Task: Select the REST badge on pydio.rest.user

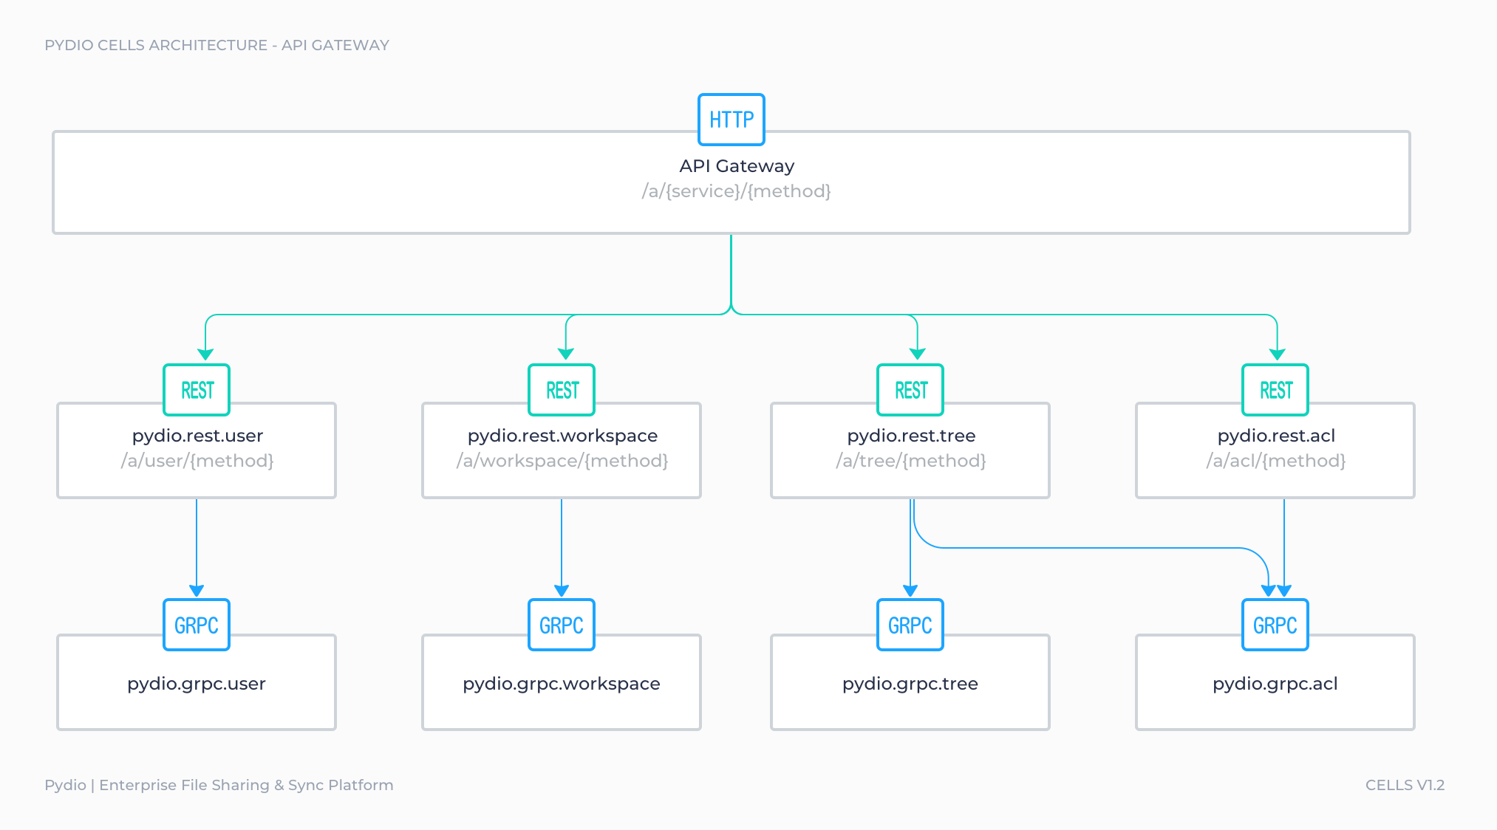Action: coord(197,390)
